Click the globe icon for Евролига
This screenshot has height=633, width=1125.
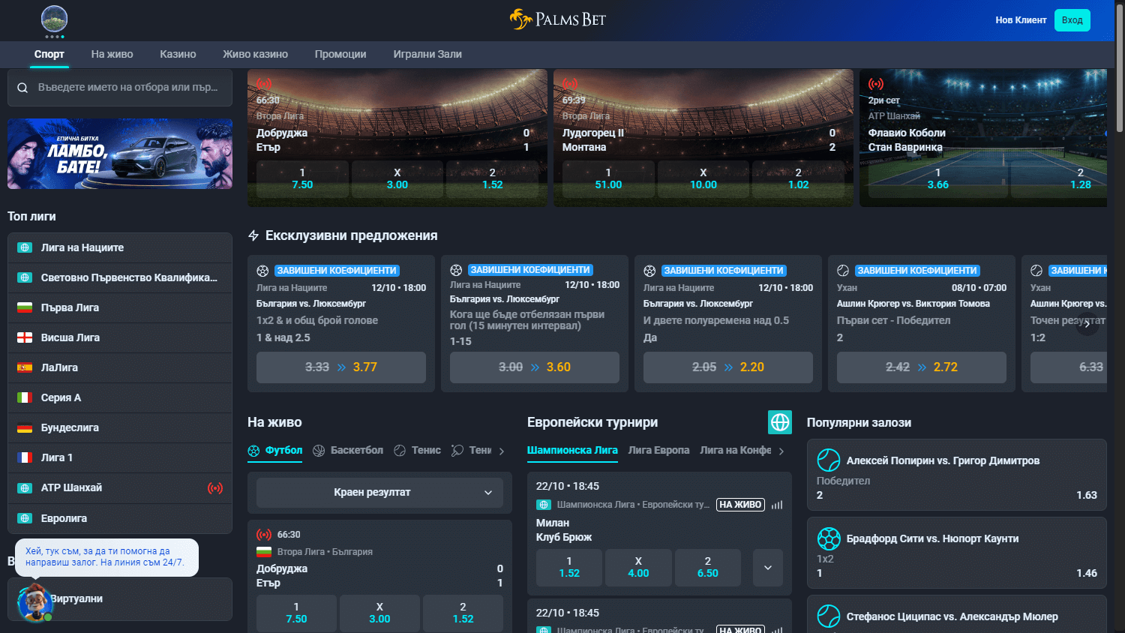click(x=25, y=518)
